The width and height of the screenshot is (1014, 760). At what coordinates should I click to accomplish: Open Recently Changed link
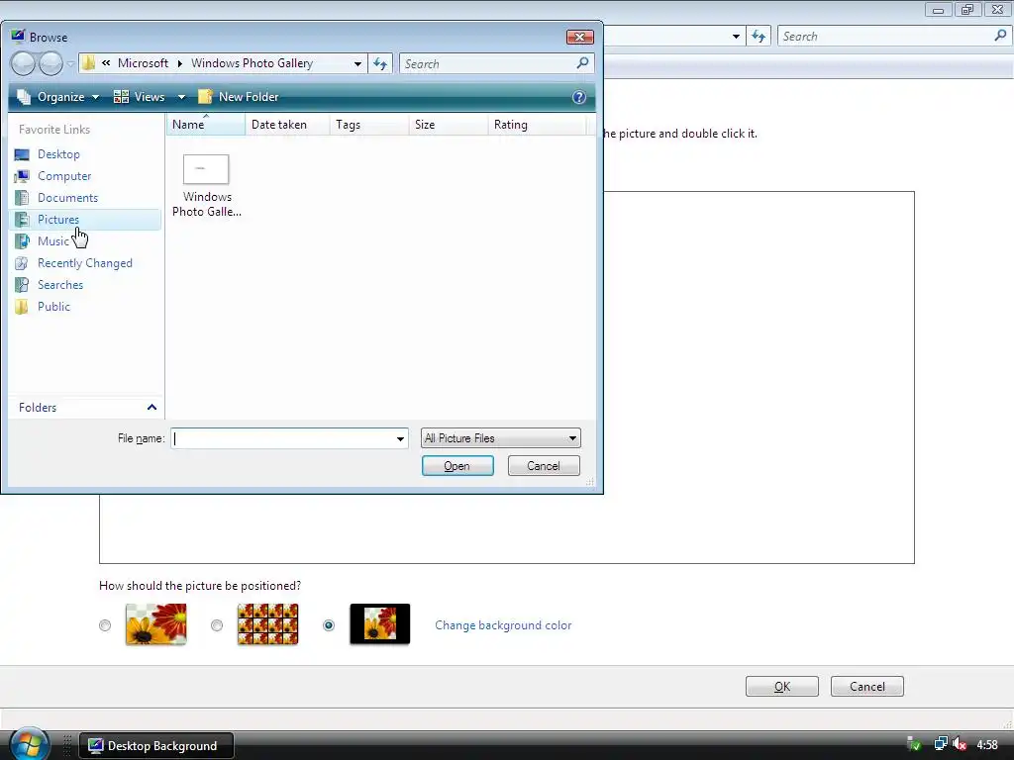point(85,263)
